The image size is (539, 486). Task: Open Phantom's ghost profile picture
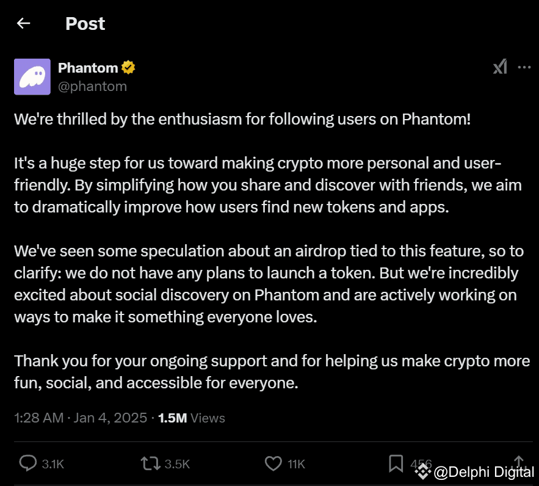(32, 77)
